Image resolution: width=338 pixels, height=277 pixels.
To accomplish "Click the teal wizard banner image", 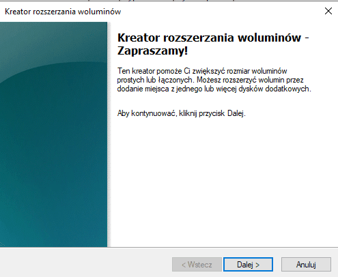I will click(x=53, y=134).
